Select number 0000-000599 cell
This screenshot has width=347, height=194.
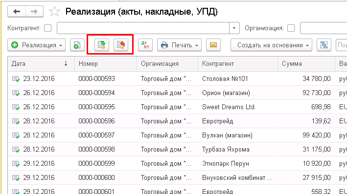[x=97, y=163]
